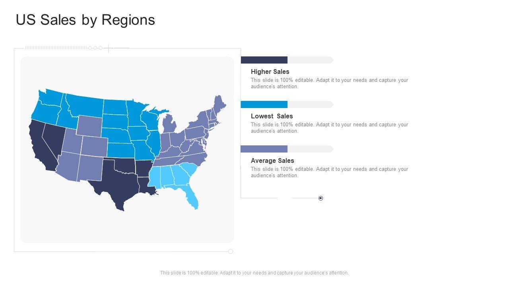Screen dimensions: 509x286
Task: Click the dark navy Higher Sales legend bar
Action: (264, 60)
